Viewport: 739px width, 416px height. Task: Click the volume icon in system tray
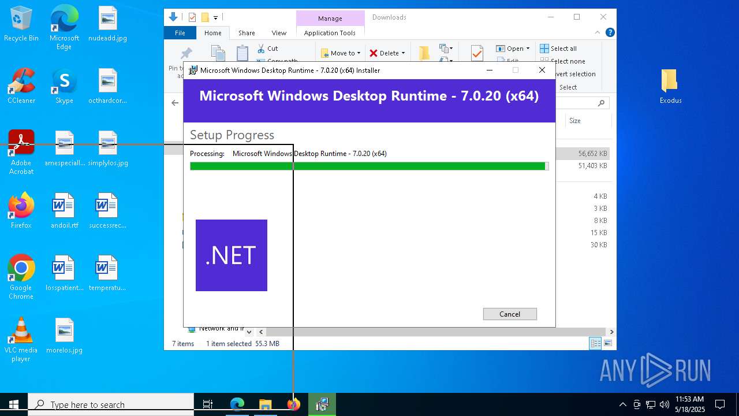click(665, 404)
